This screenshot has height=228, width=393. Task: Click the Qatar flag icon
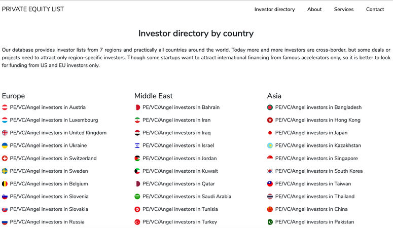[x=137, y=184]
